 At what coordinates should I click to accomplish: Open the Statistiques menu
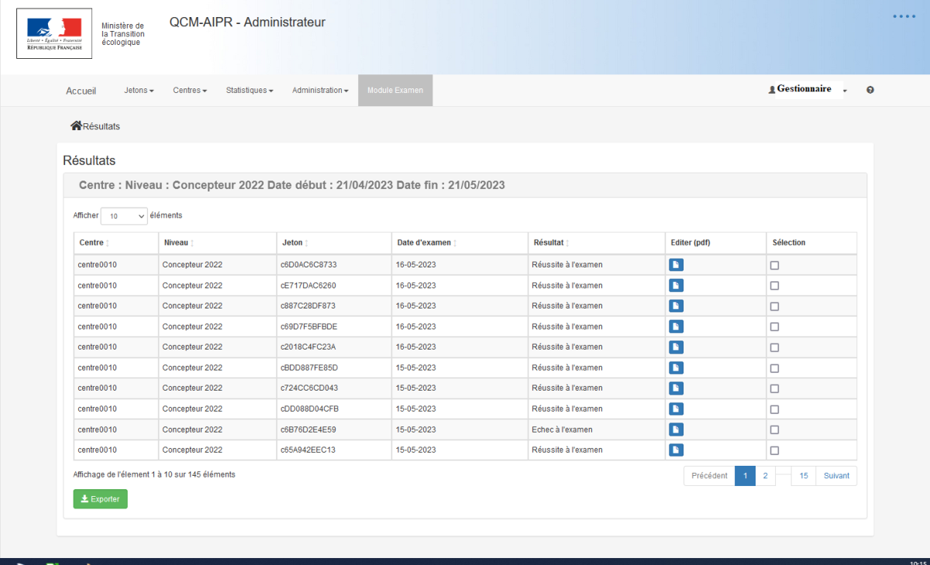click(250, 91)
